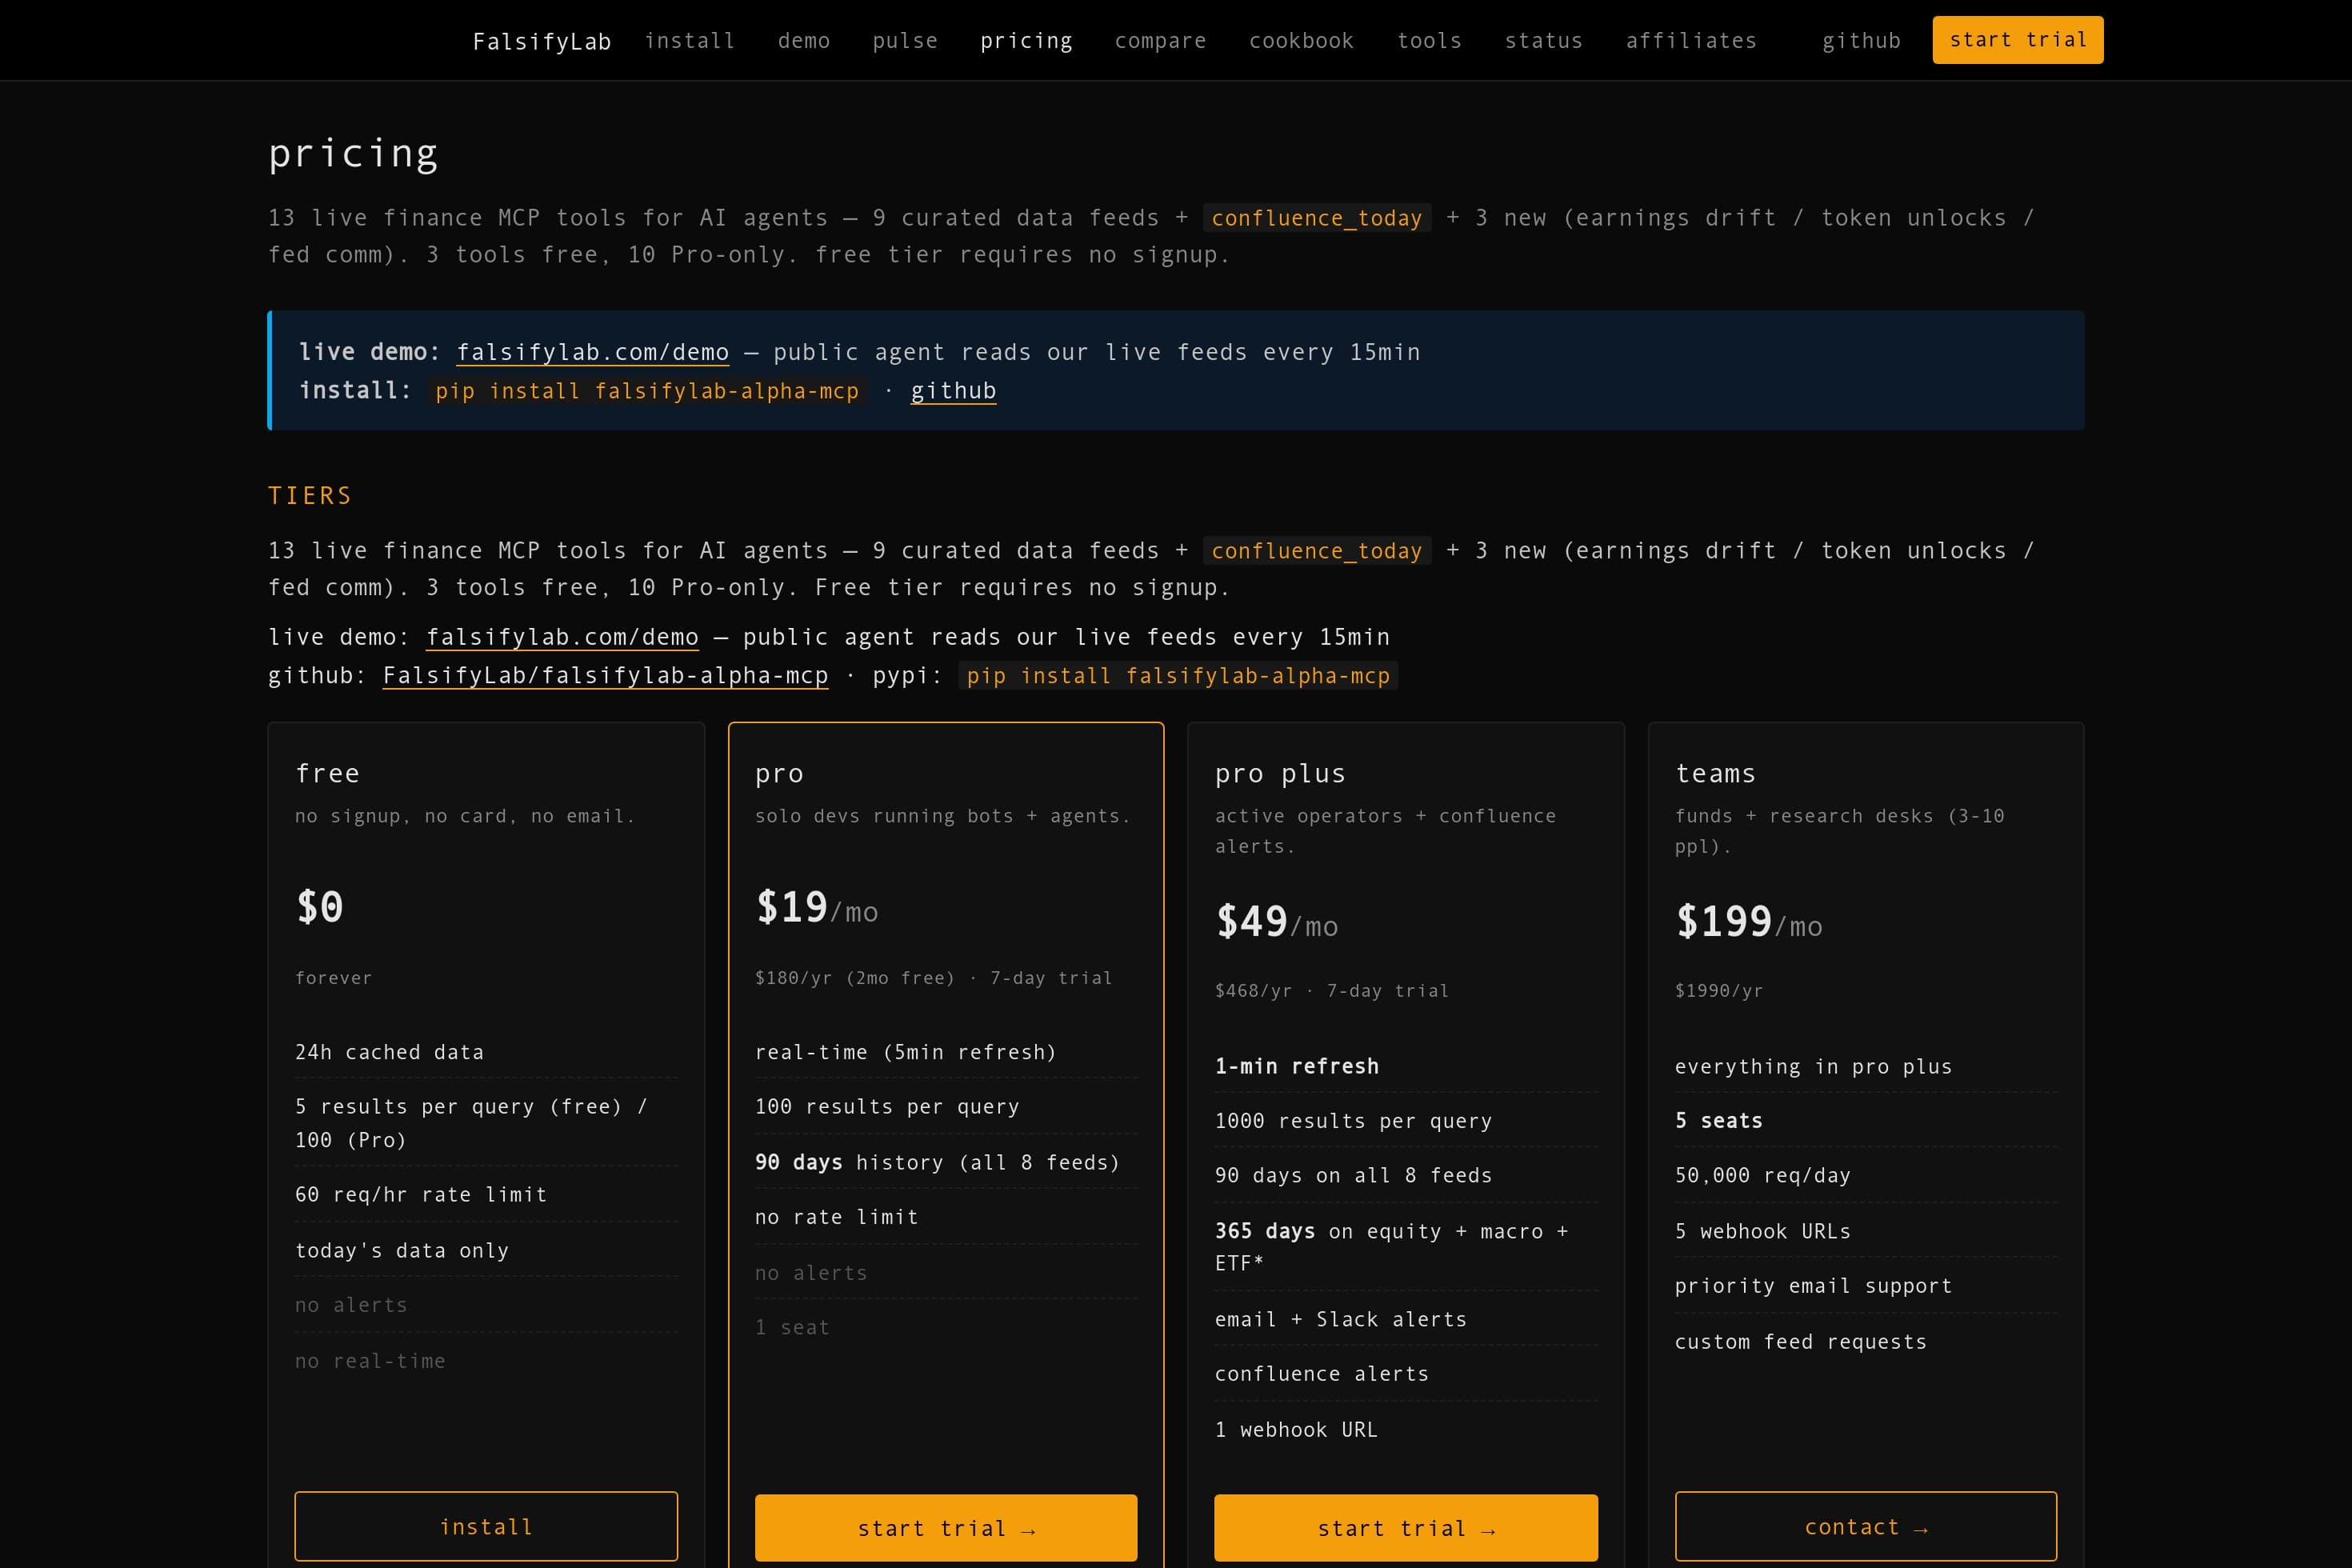The image size is (2352, 1568).
Task: Click the $19/mo price
Action: click(817, 907)
